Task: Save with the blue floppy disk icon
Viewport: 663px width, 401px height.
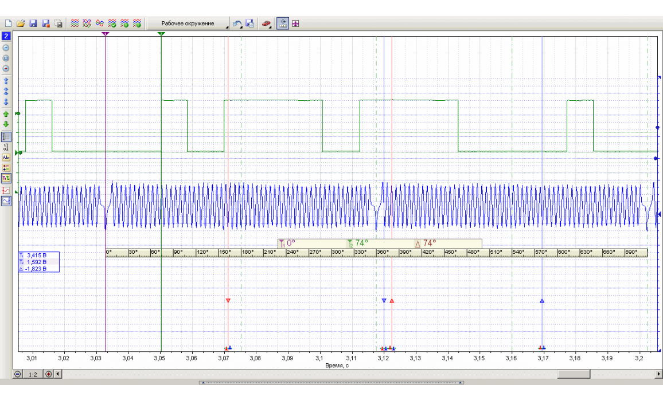Action: tap(33, 23)
